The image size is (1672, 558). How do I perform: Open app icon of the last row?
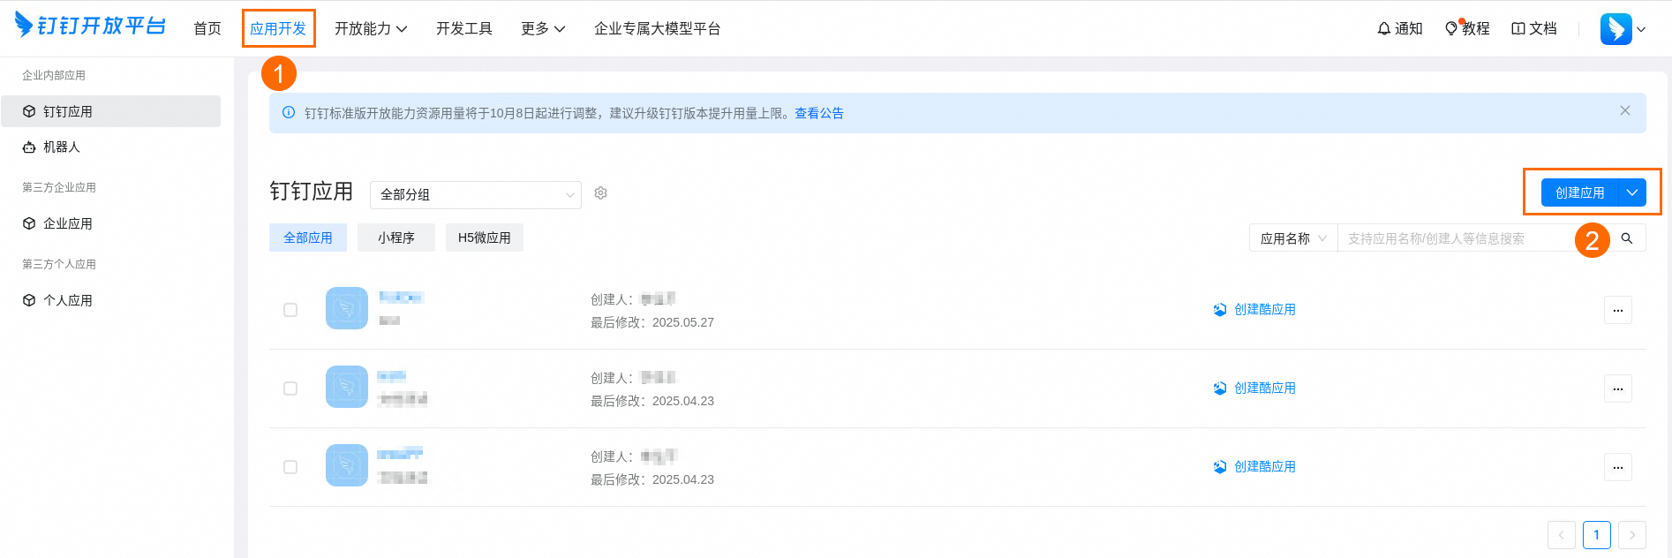[x=347, y=465]
